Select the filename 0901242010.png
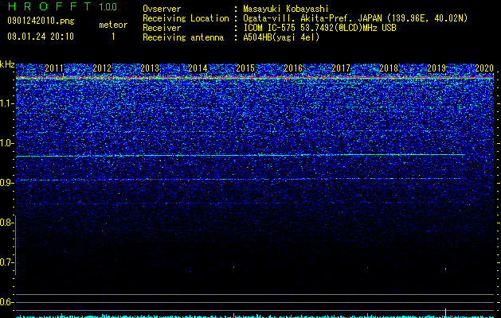Screen dimensions: 501x318 (x=41, y=21)
